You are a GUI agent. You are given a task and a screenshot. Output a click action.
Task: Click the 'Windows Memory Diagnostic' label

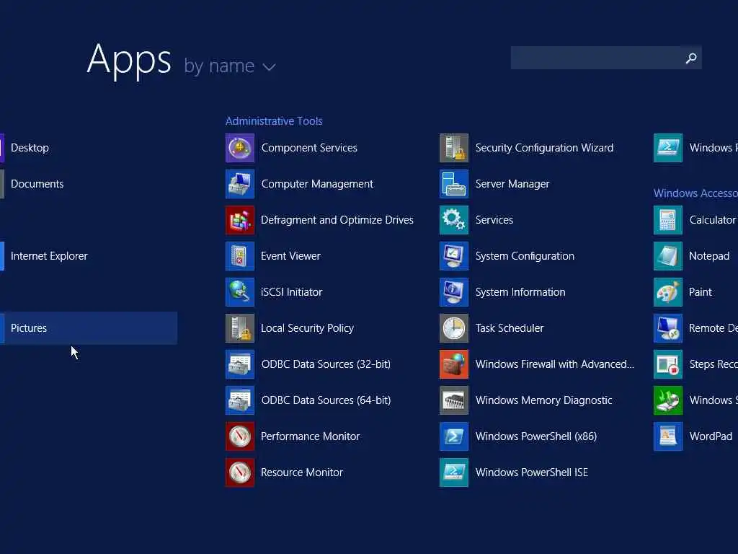click(x=543, y=400)
